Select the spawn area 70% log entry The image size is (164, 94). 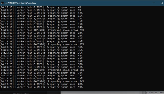pyautogui.click(x=41, y=73)
